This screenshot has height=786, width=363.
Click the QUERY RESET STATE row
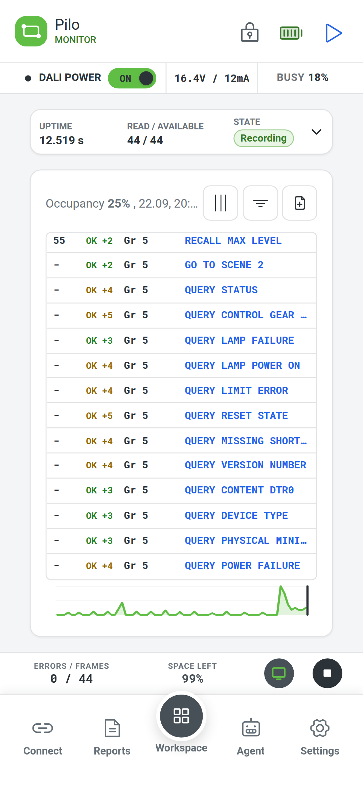pyautogui.click(x=181, y=416)
